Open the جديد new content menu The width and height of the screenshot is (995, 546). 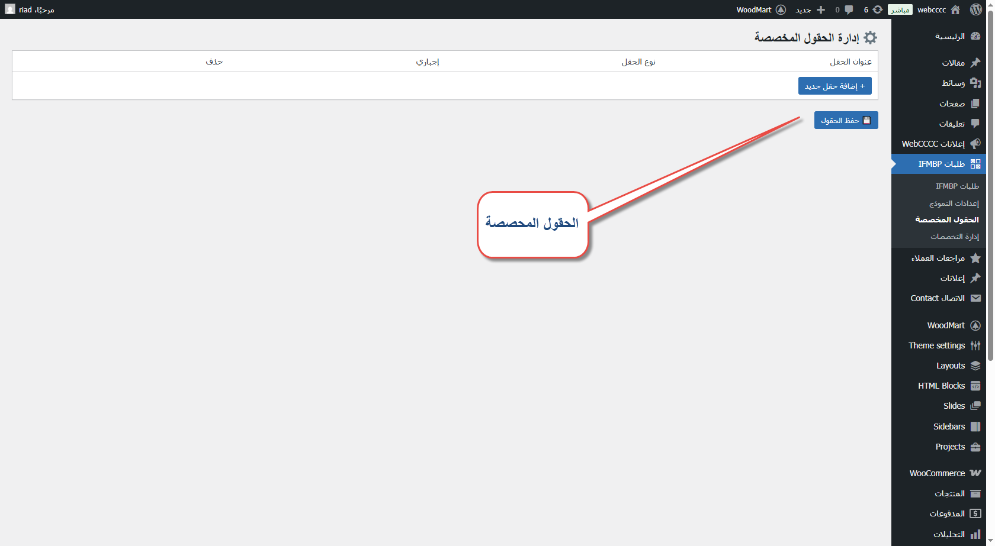point(810,9)
